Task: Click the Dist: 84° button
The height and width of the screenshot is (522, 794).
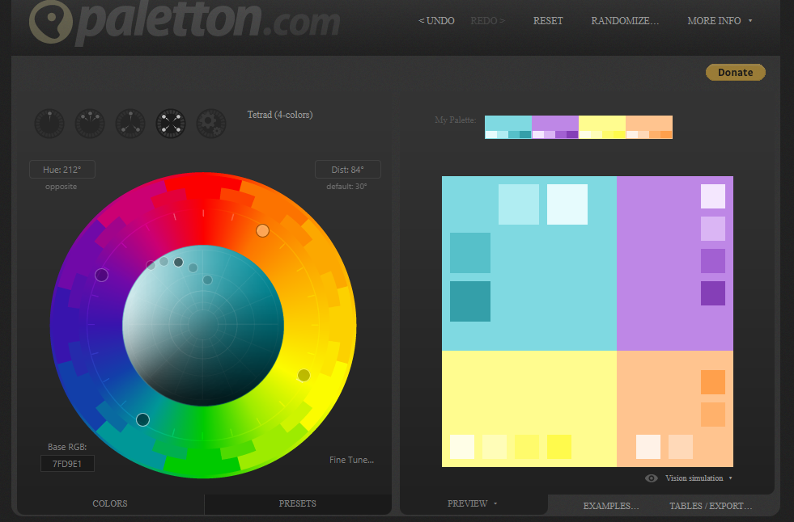Action: point(347,170)
